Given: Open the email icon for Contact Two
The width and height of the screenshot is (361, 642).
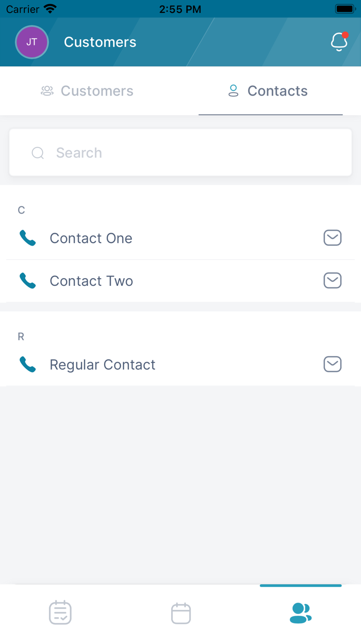Looking at the screenshot, I should pos(333,281).
